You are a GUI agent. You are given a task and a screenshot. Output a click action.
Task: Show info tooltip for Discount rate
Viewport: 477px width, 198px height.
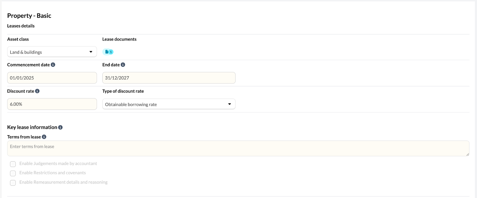point(37,91)
